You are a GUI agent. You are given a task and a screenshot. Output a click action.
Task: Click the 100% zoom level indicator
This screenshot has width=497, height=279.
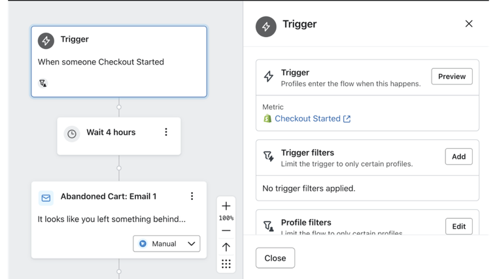click(x=226, y=218)
